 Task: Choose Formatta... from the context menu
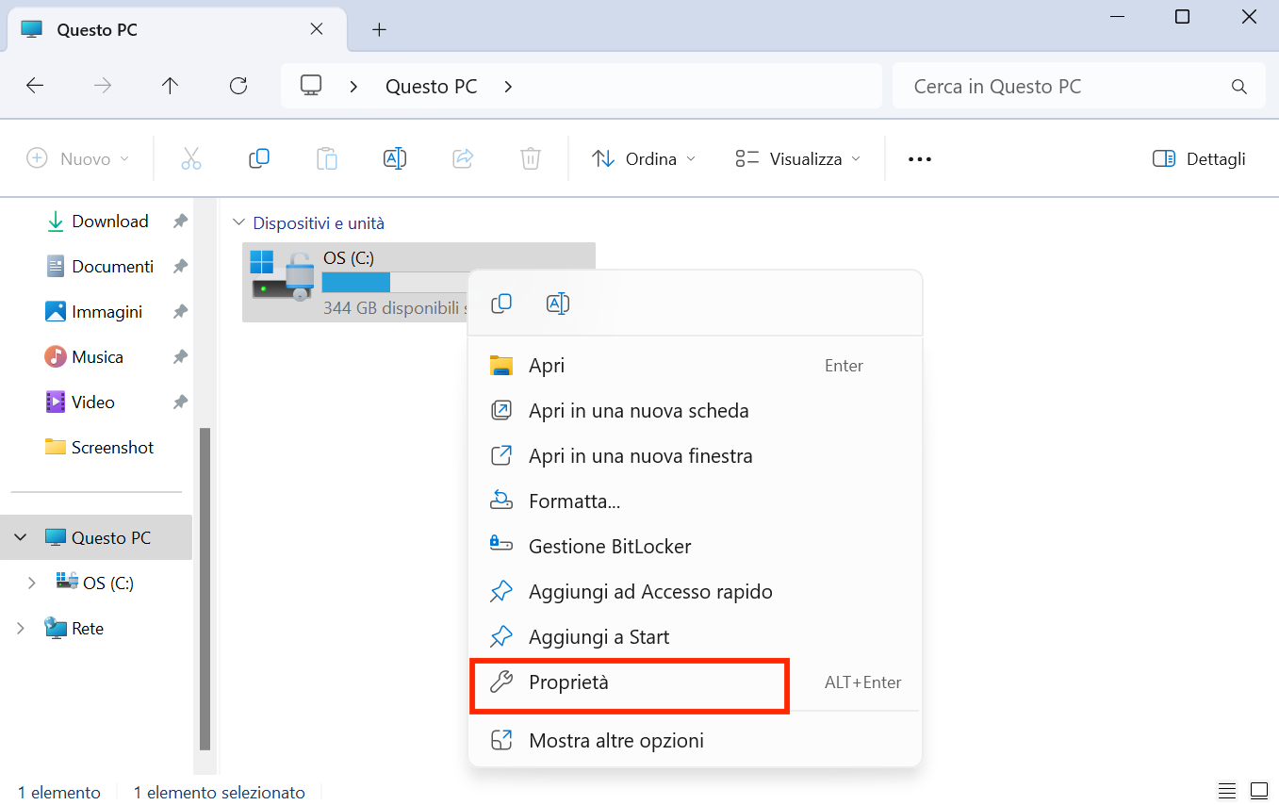coord(695,501)
